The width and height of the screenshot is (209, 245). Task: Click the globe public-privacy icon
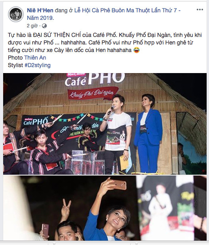(44, 26)
